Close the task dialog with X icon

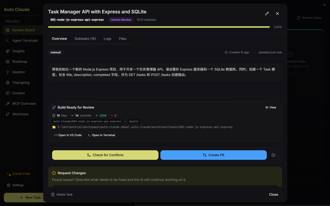coord(277,13)
